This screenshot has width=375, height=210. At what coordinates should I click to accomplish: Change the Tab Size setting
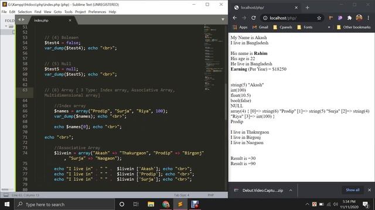coord(182,195)
